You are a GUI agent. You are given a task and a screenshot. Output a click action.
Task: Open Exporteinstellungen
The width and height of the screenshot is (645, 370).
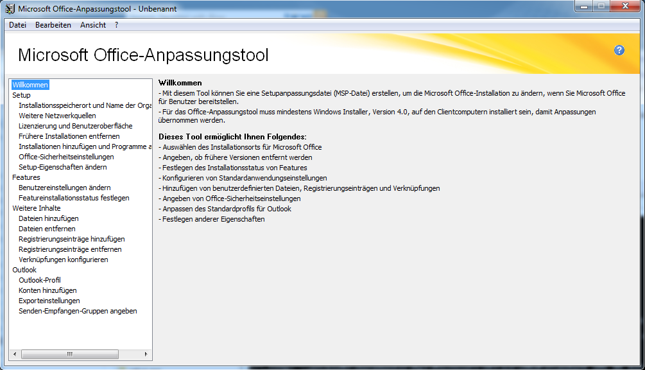point(49,301)
